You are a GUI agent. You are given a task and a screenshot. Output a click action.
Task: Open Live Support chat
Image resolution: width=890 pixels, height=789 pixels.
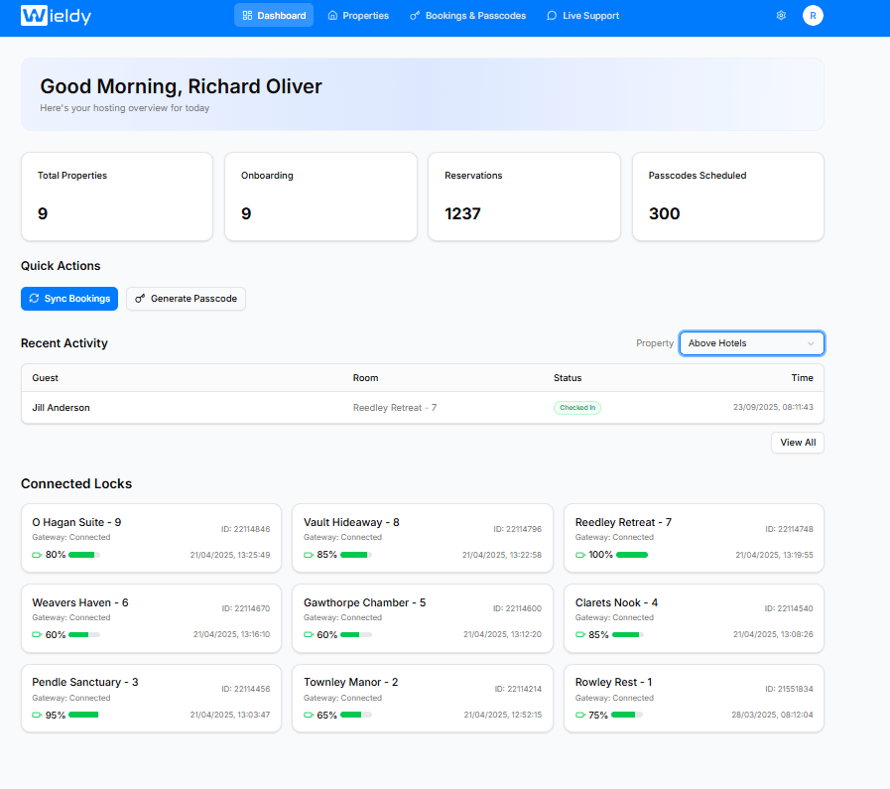tap(582, 16)
